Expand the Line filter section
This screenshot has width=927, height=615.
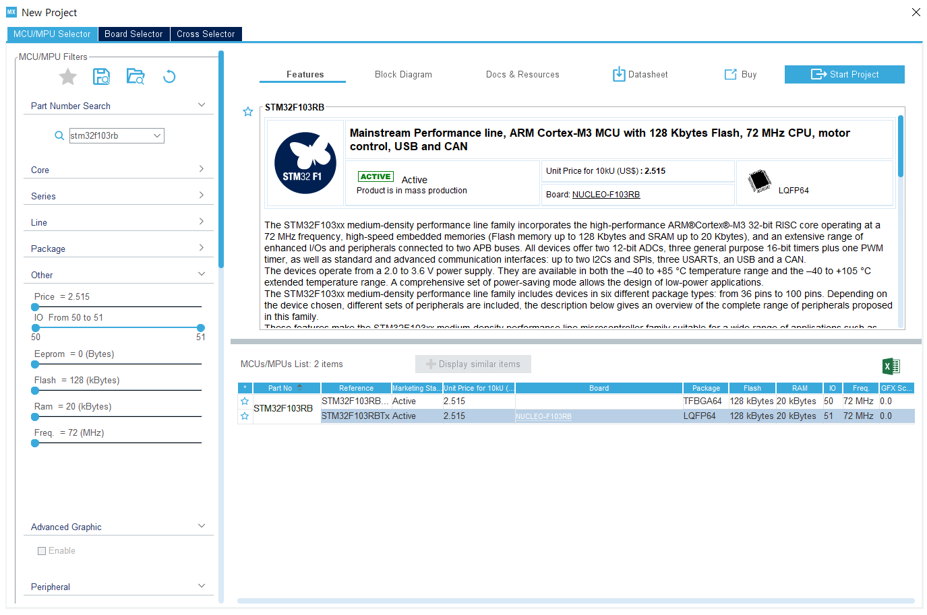coord(202,221)
